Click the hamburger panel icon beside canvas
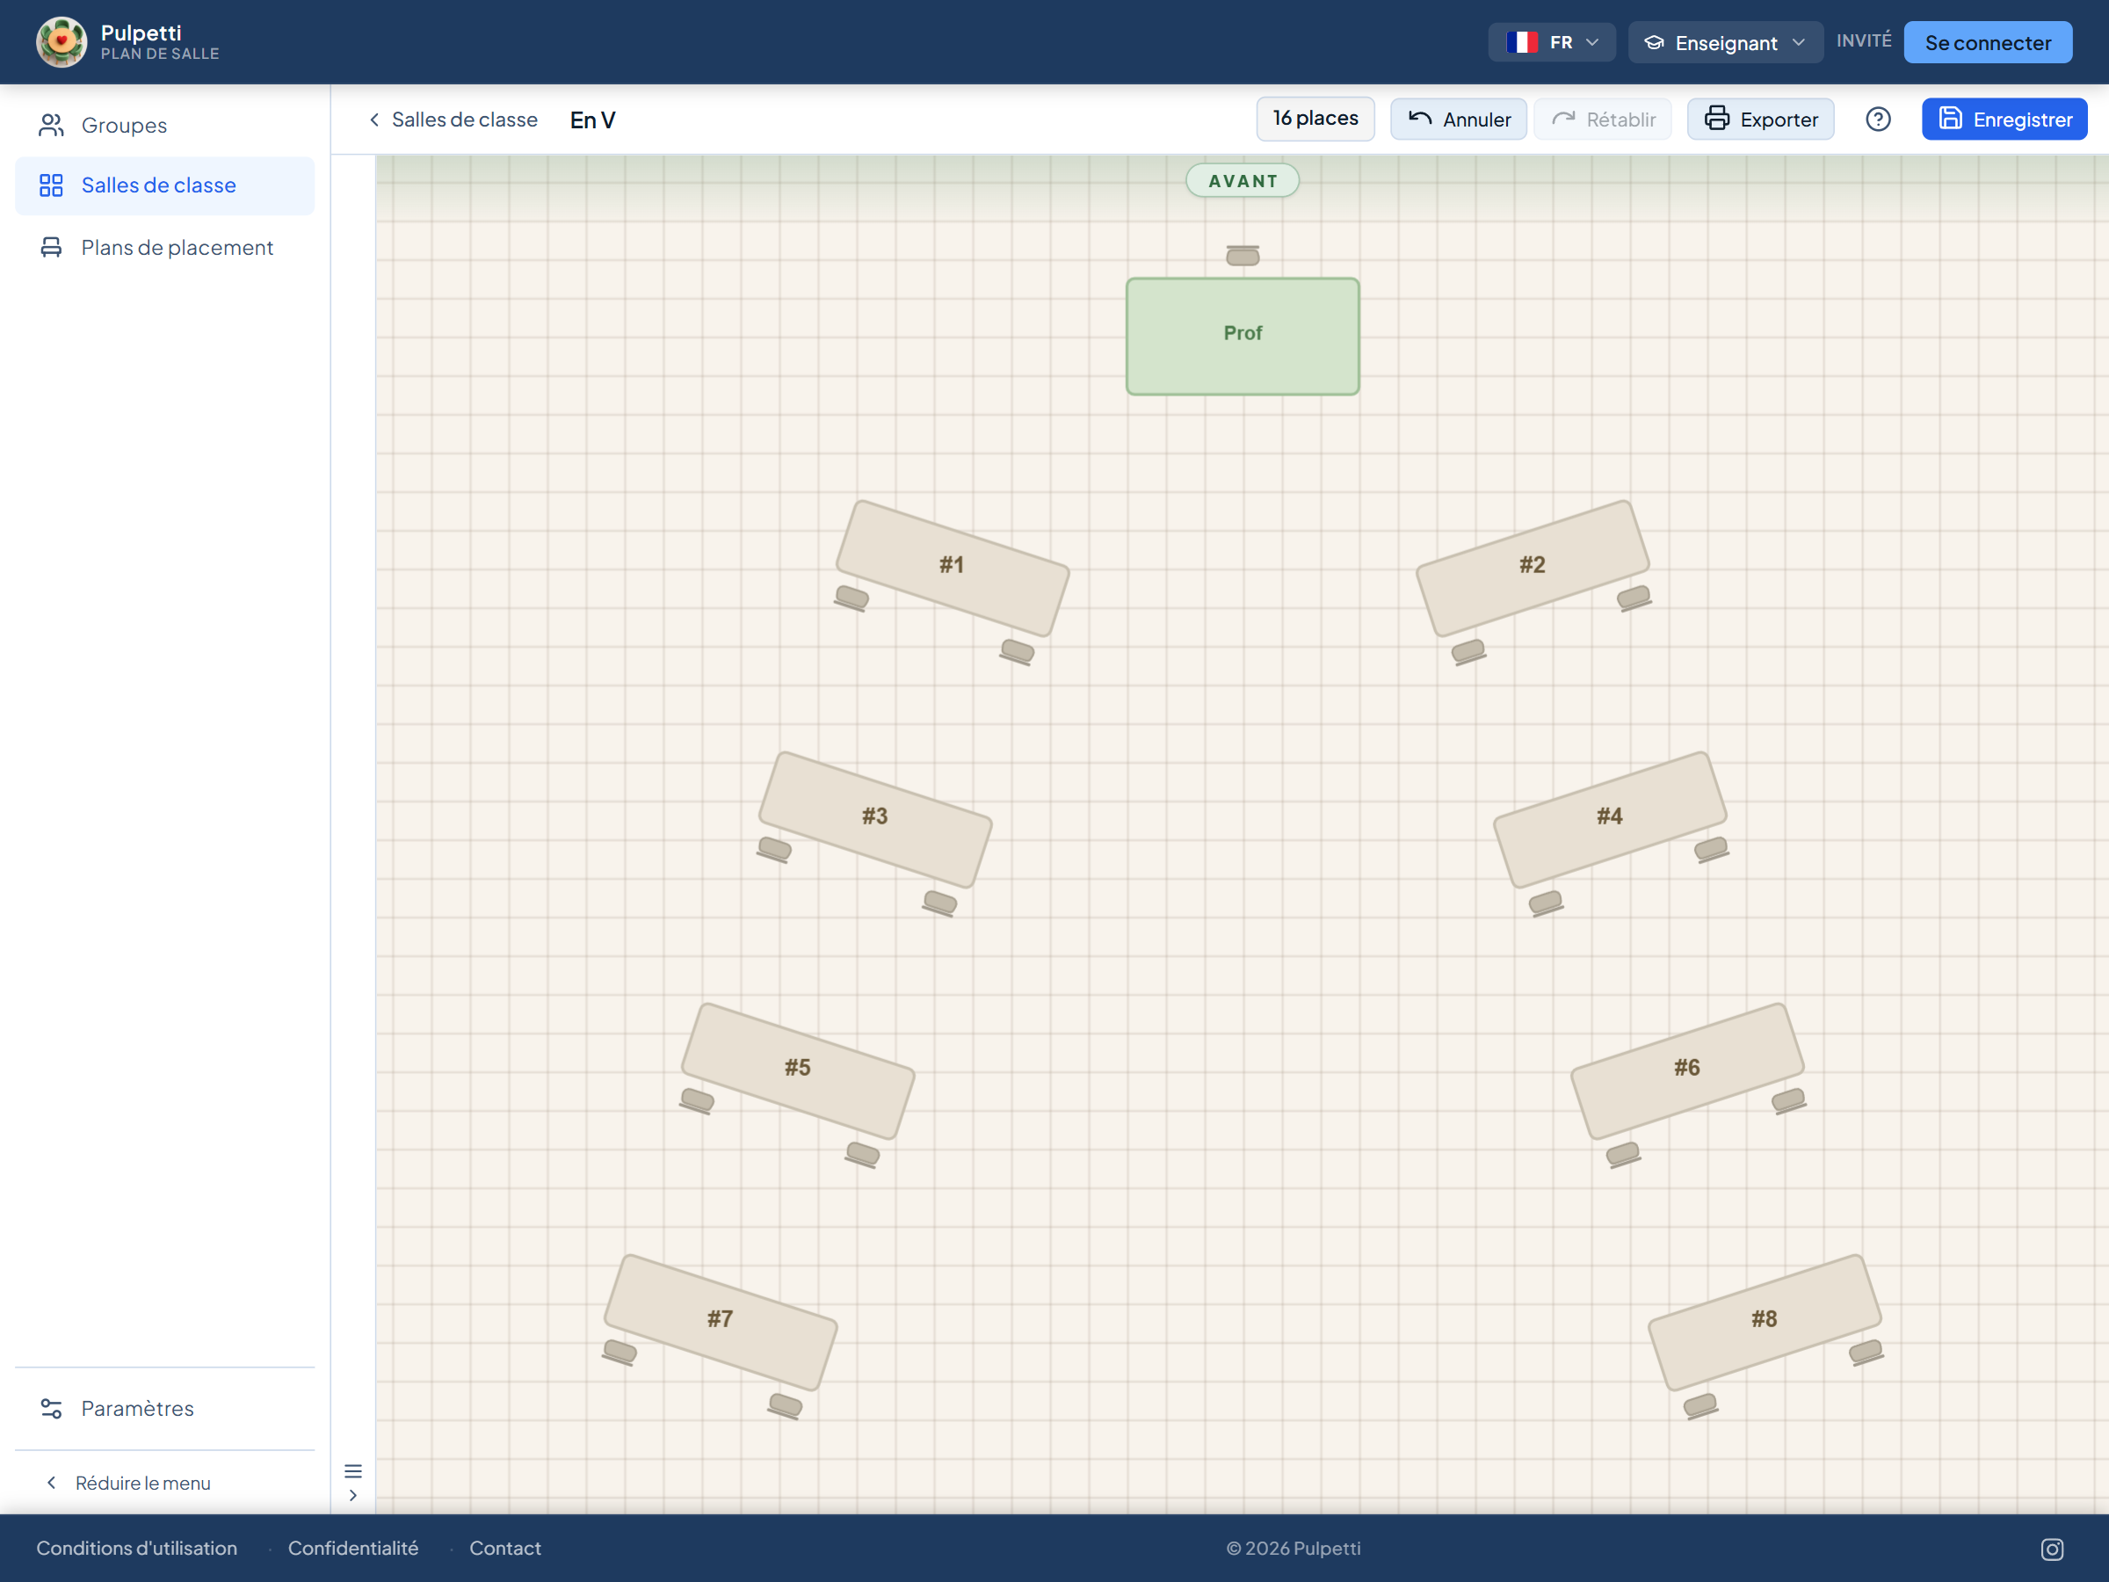2109x1582 pixels. coord(352,1470)
